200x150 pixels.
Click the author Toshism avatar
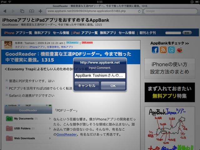[8, 45]
